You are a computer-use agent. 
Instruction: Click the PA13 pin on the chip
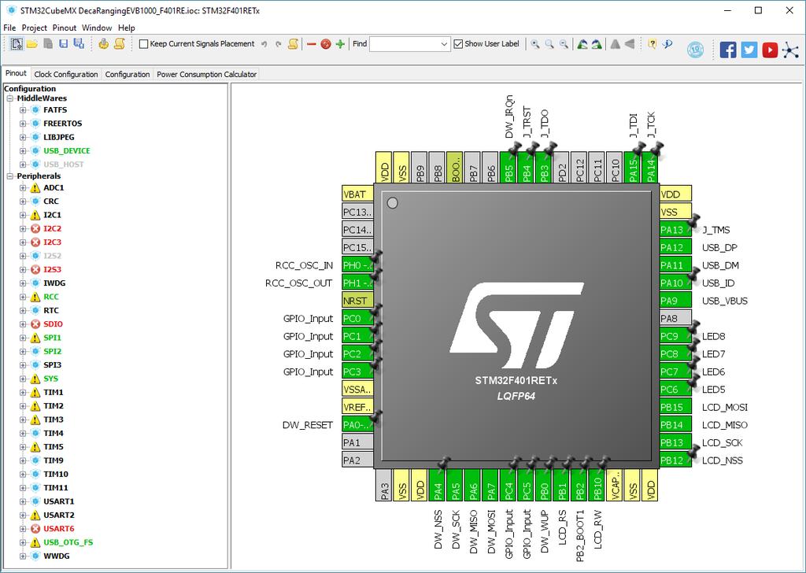coord(675,230)
